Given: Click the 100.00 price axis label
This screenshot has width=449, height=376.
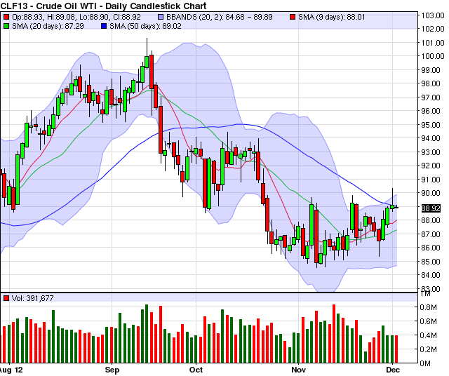Looking at the screenshot, I should [x=433, y=56].
